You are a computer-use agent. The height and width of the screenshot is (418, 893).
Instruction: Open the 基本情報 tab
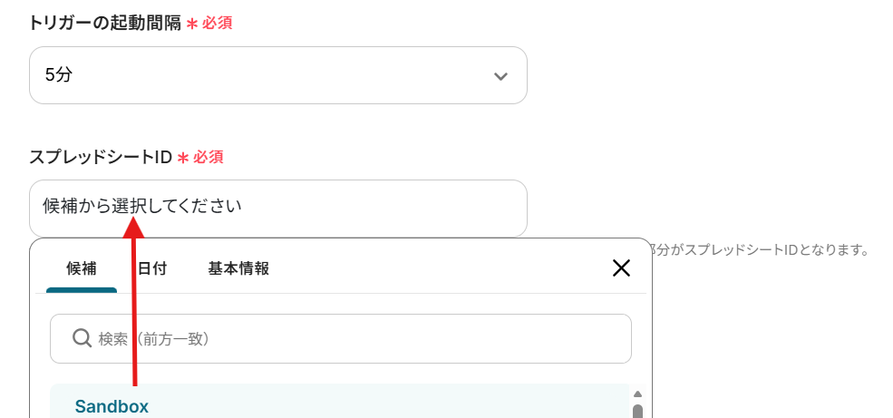[238, 268]
